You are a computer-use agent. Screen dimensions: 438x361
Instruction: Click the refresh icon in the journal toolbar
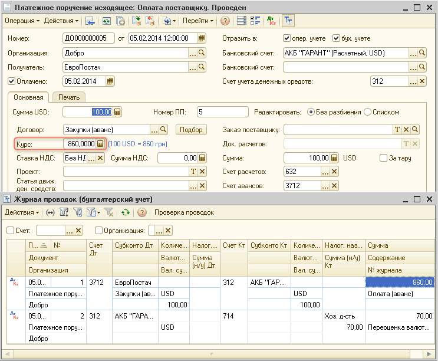(x=125, y=212)
